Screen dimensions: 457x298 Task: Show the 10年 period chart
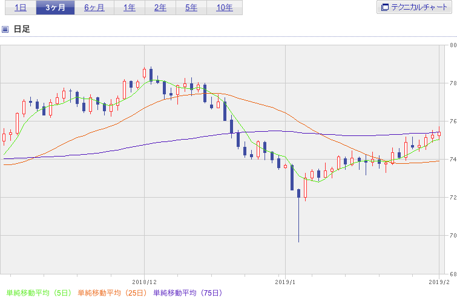pos(225,8)
